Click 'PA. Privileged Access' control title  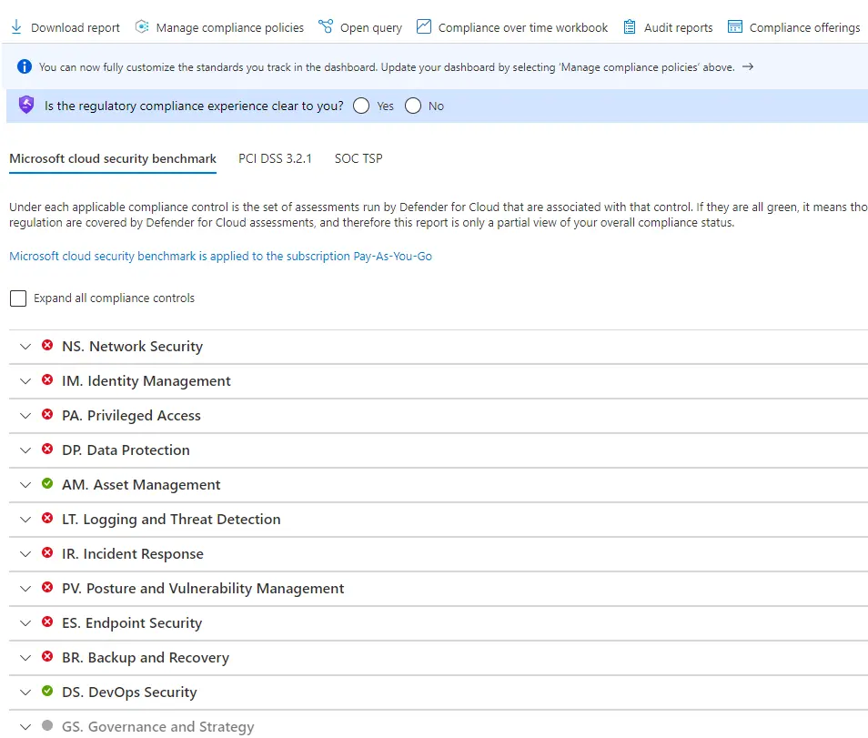[x=131, y=416]
